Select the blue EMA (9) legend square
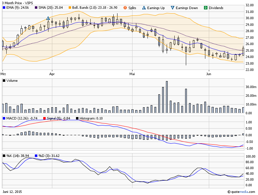Image resolution: width=258 pixels, height=195 pixels. (x=4, y=8)
